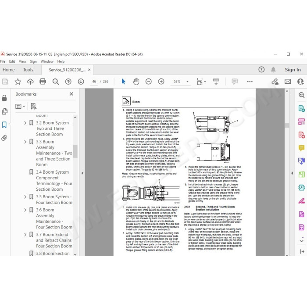Open security lock panel
Viewport: 307px width, 307px height.
point(4,98)
